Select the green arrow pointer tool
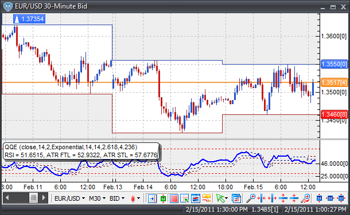This screenshot has width=350, height=215. (220, 198)
